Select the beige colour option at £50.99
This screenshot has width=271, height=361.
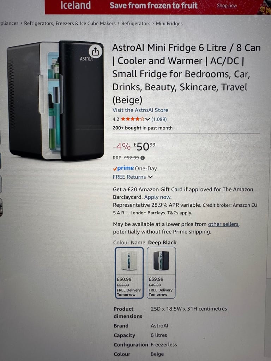(x=129, y=273)
